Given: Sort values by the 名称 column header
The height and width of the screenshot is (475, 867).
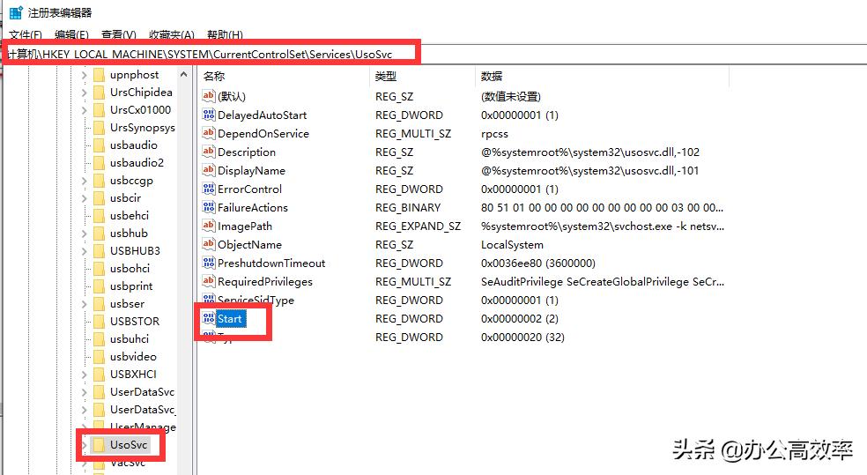Looking at the screenshot, I should (214, 77).
